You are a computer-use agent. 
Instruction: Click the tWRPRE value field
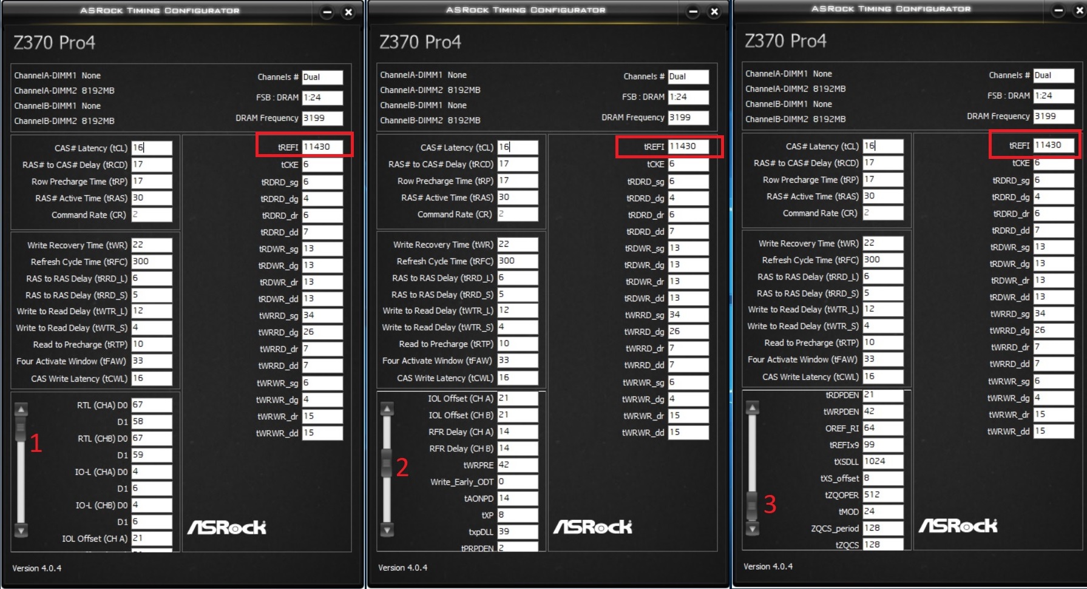pyautogui.click(x=518, y=465)
